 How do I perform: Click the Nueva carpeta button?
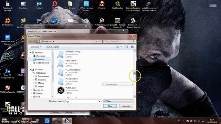[52, 47]
